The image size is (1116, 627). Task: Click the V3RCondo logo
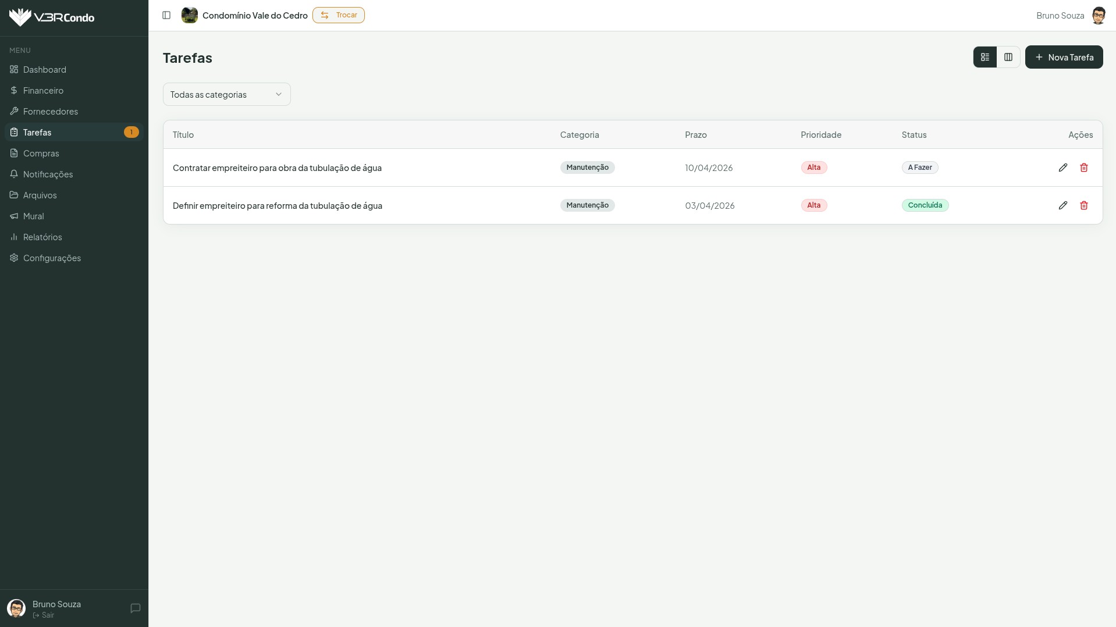pos(52,17)
